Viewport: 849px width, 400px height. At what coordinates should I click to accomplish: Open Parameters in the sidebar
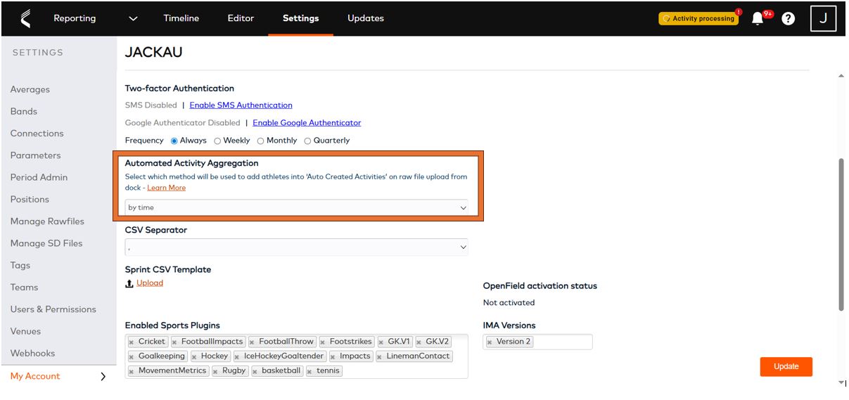35,155
